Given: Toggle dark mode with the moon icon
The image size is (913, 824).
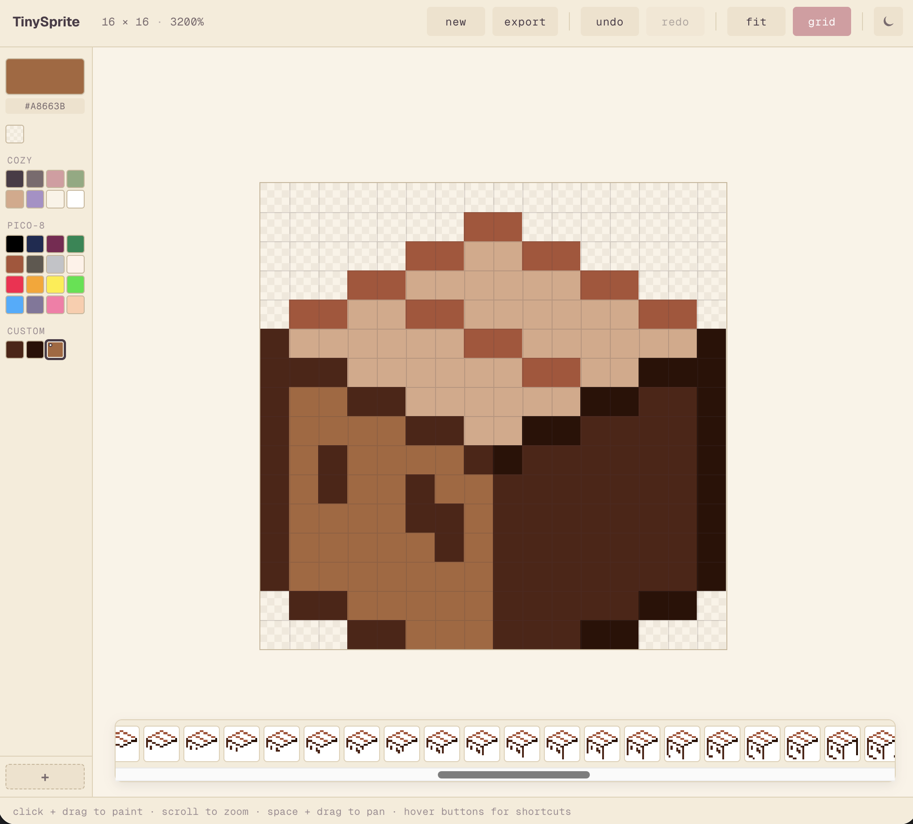Looking at the screenshot, I should point(888,21).
